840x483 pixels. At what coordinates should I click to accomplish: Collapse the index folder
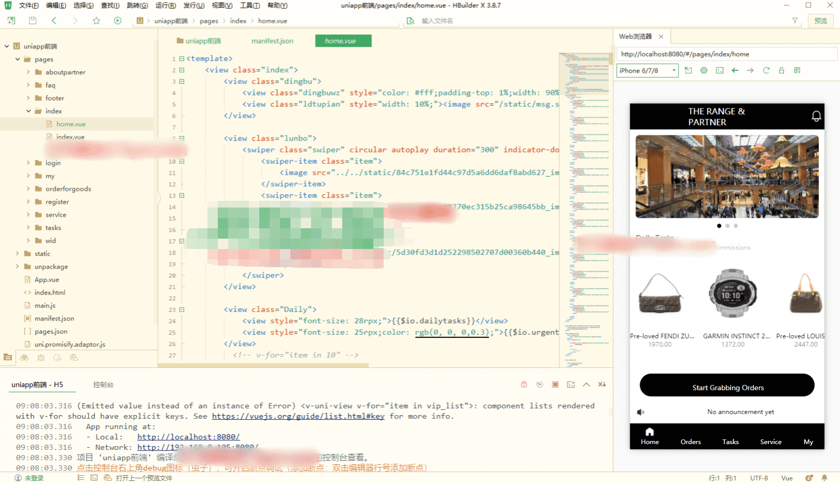(x=29, y=111)
